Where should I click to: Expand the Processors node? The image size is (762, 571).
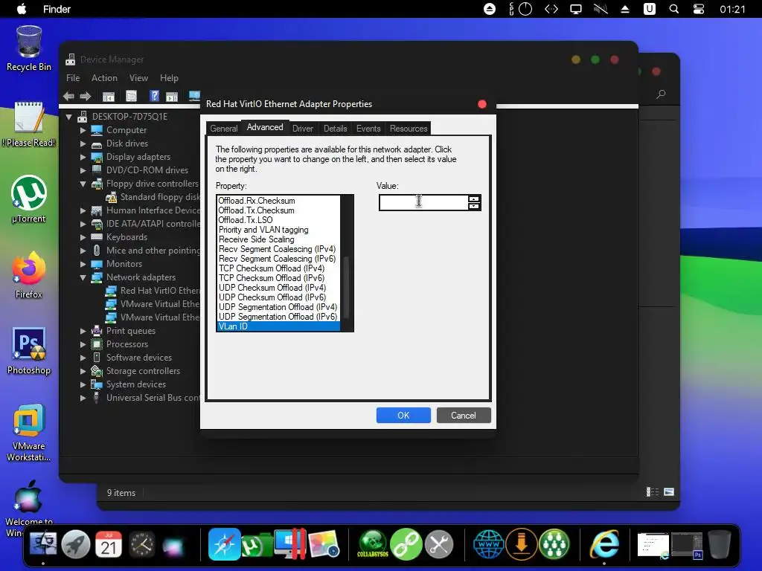[83, 344]
